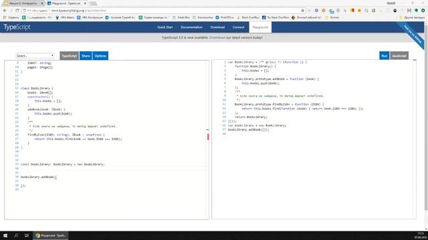Click the 'class BookLibrary {' code line
This screenshot has height=240, width=428.
click(37, 89)
